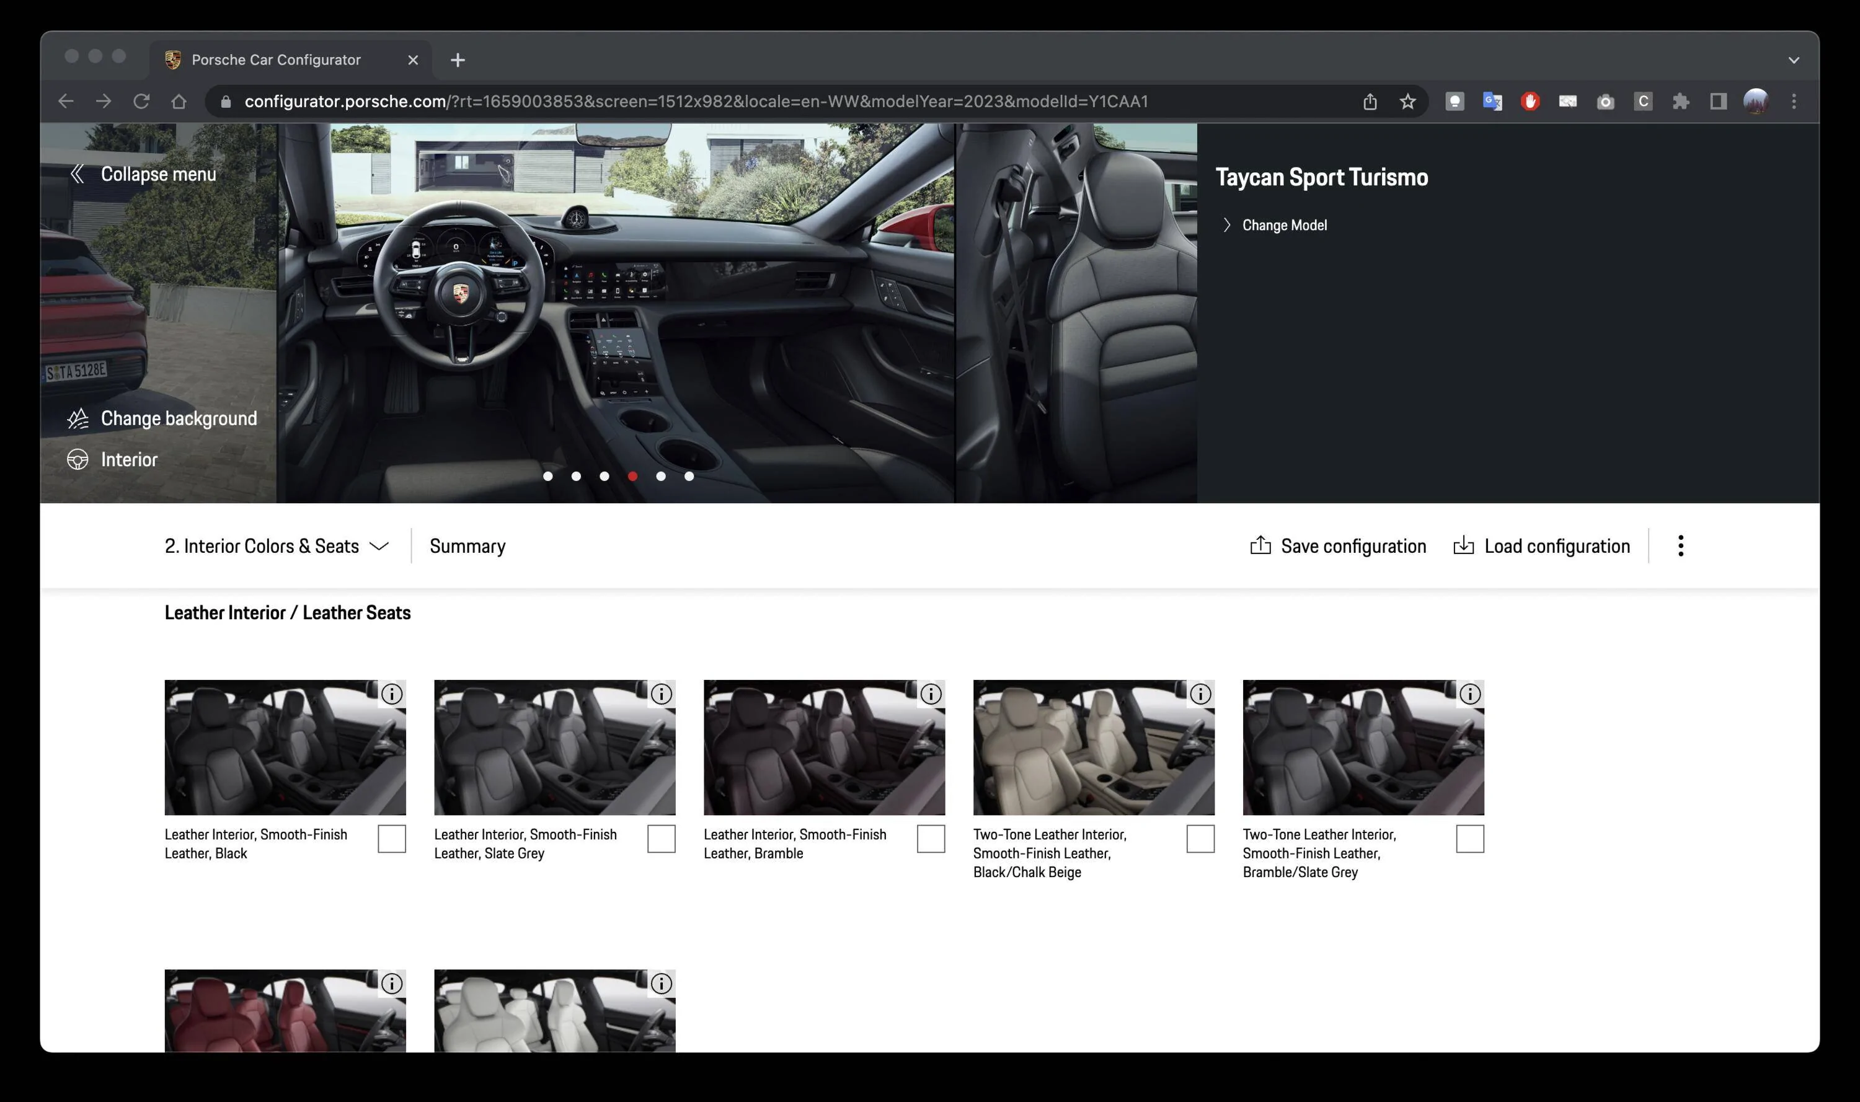Click the browser forward arrow
This screenshot has width=1860, height=1102.
click(104, 101)
